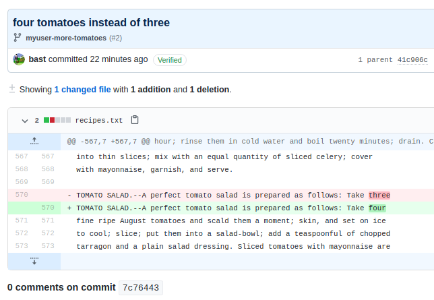
Task: Click the diffstat colored squares
Action: pyautogui.click(x=57, y=121)
